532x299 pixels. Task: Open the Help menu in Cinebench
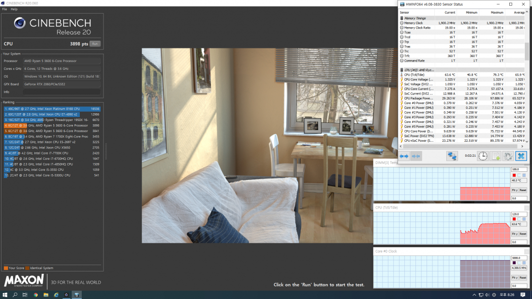[x=14, y=9]
